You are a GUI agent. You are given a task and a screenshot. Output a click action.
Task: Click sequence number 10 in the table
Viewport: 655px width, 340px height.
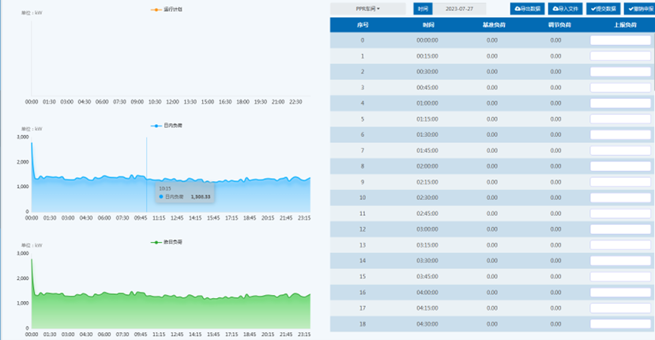point(363,198)
